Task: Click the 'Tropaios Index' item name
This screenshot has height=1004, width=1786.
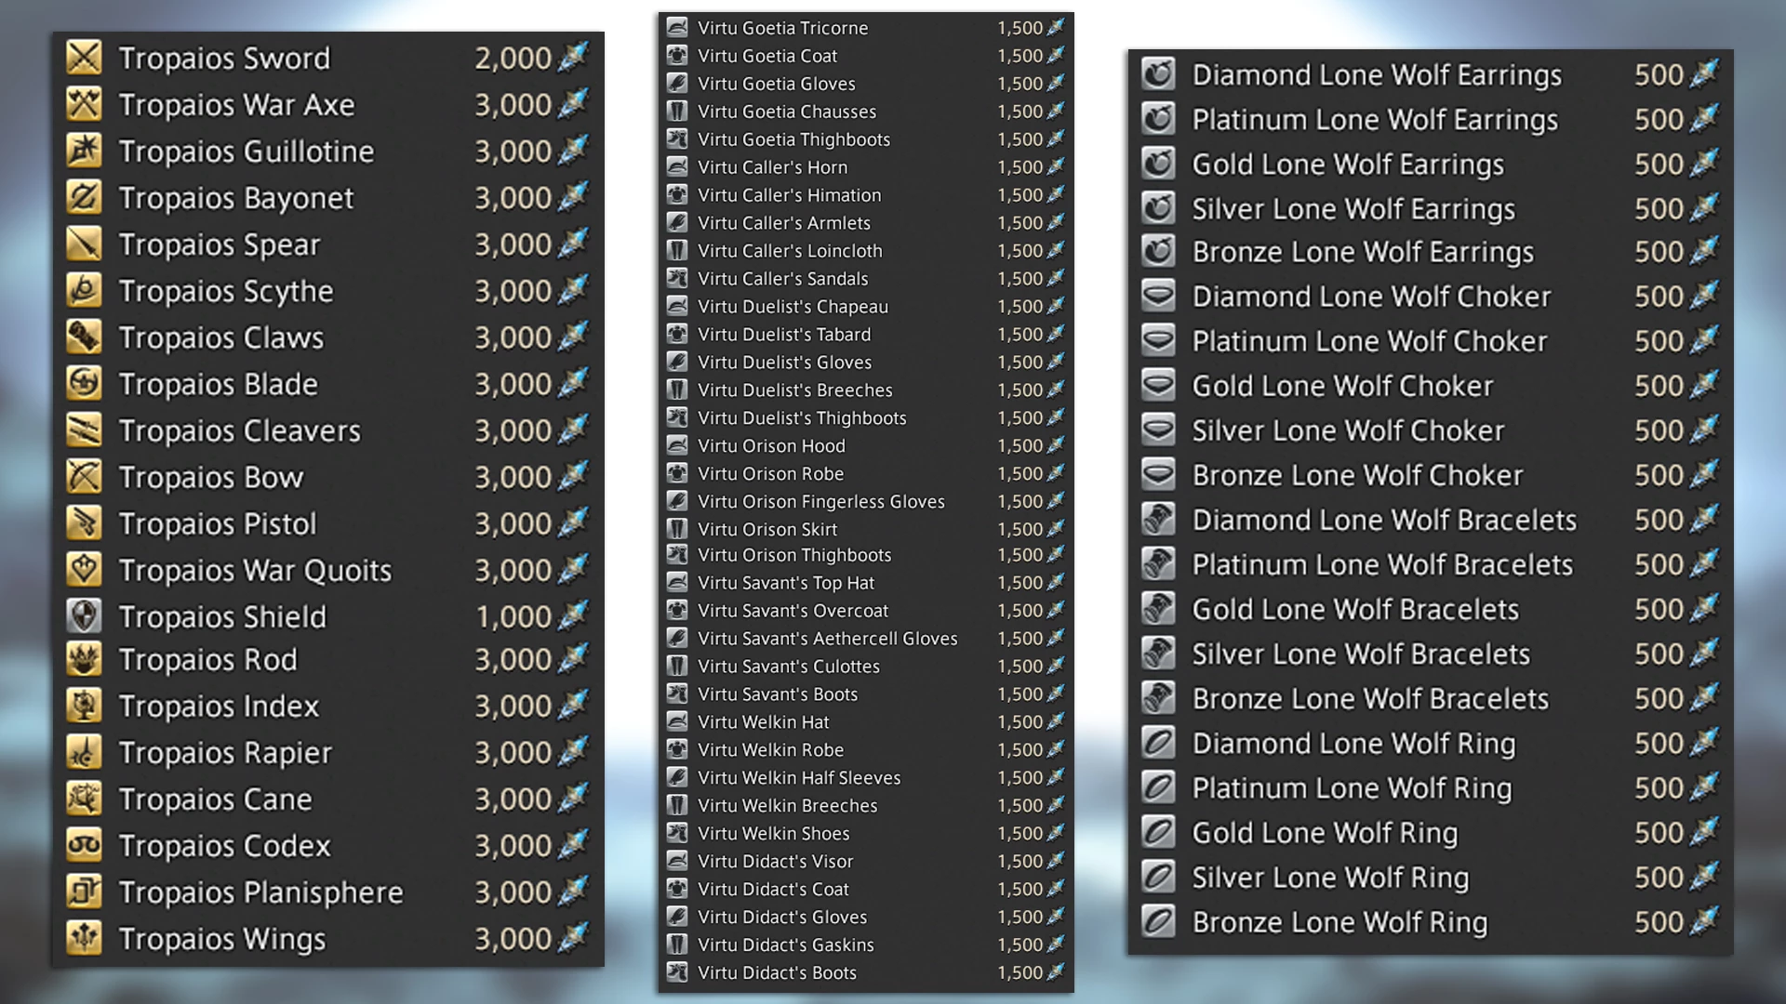Action: click(x=220, y=706)
